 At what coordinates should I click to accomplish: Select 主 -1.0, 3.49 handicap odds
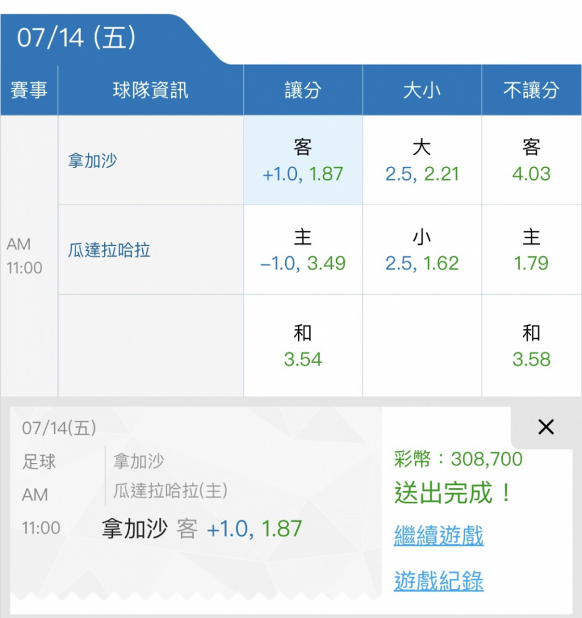pyautogui.click(x=303, y=250)
